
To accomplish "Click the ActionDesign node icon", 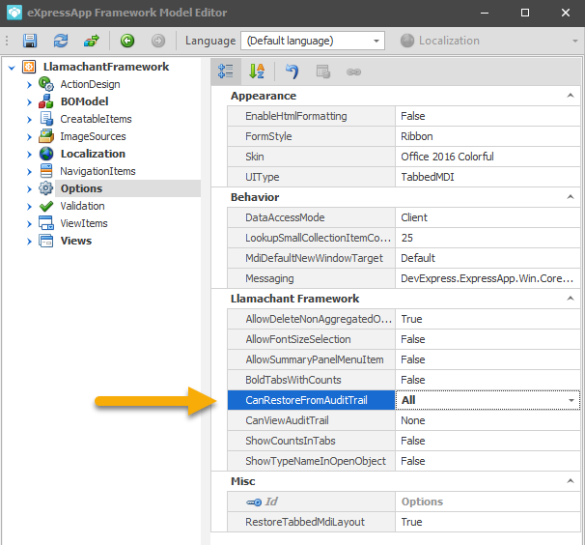I will (x=46, y=84).
